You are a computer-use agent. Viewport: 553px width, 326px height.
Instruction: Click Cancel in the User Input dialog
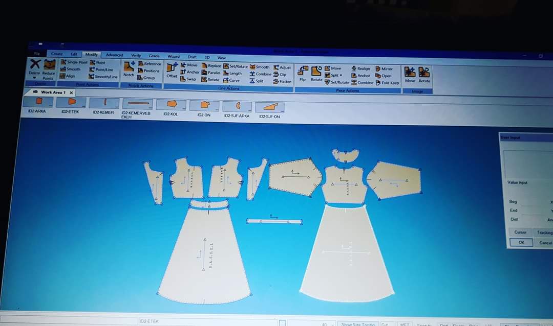pyautogui.click(x=546, y=243)
